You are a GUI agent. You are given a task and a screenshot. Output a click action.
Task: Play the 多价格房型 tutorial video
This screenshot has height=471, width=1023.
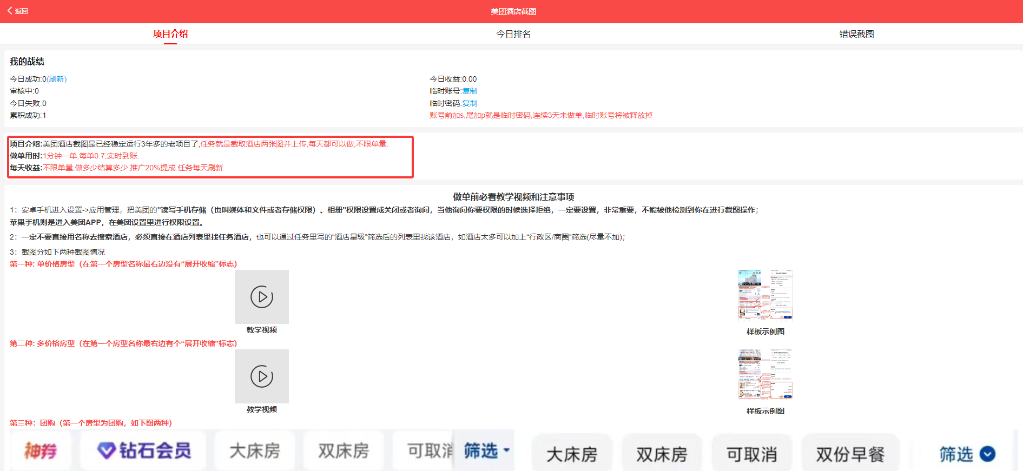click(x=262, y=376)
